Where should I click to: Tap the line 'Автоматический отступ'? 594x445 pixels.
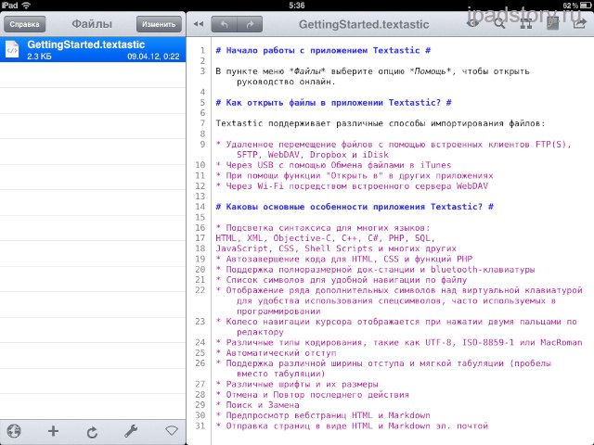[276, 352]
